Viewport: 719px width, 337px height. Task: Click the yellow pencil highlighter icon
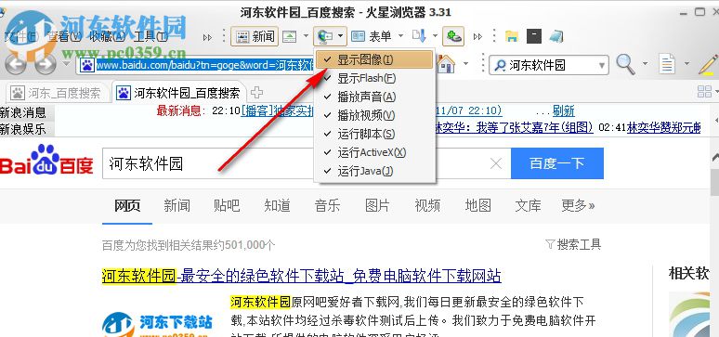tap(709, 64)
